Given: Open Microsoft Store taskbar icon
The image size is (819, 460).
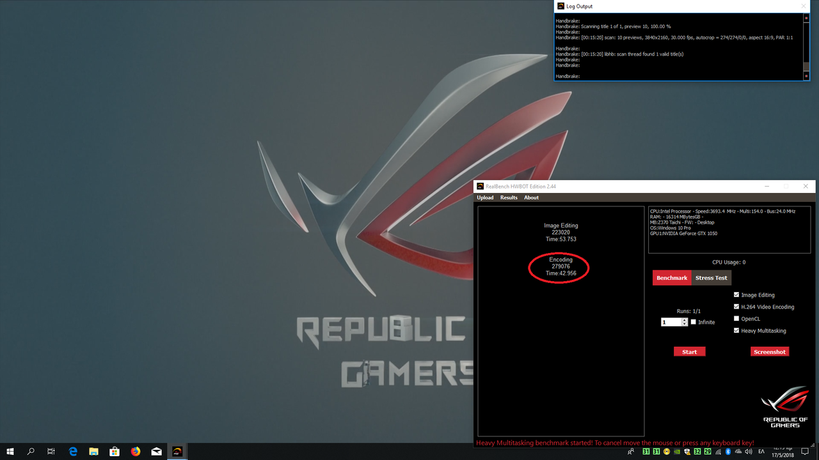Looking at the screenshot, I should click(x=115, y=451).
